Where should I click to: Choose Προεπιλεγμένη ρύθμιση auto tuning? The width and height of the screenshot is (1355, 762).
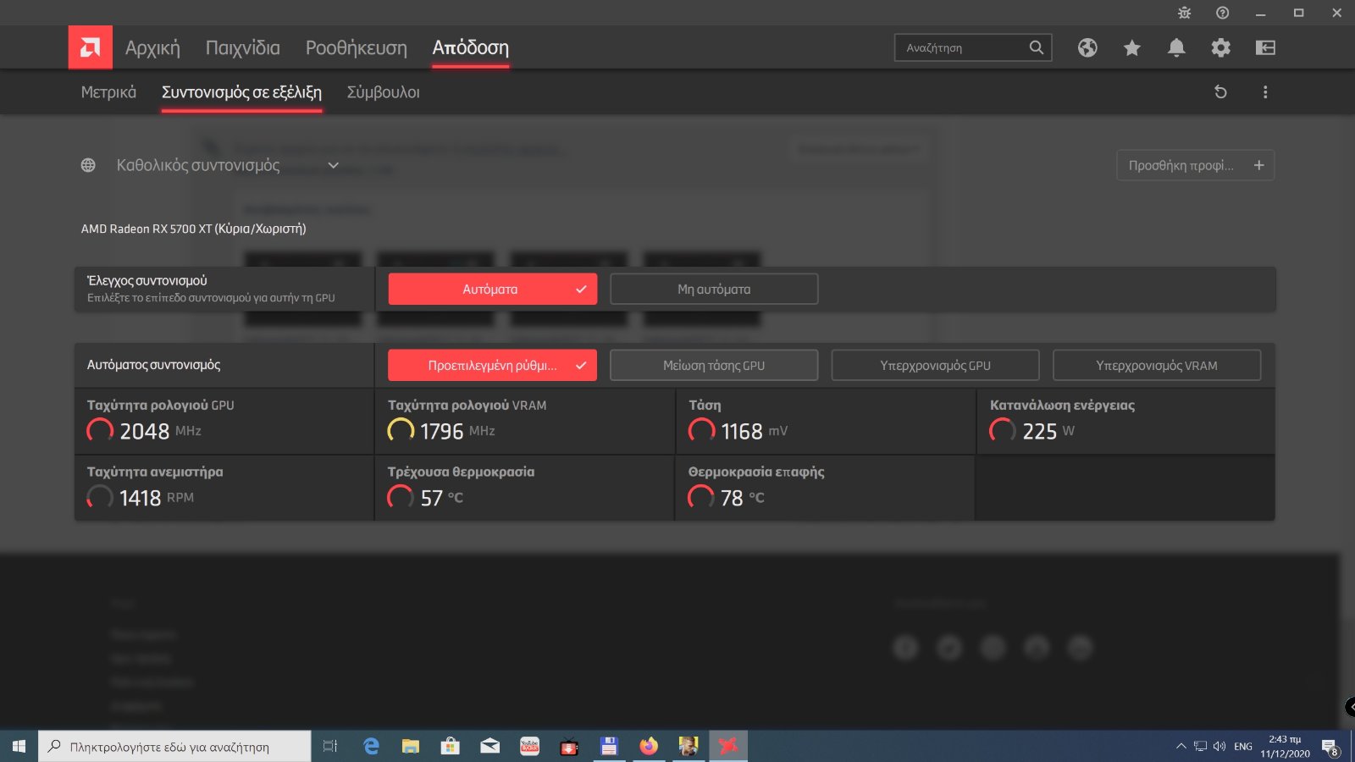pyautogui.click(x=493, y=365)
